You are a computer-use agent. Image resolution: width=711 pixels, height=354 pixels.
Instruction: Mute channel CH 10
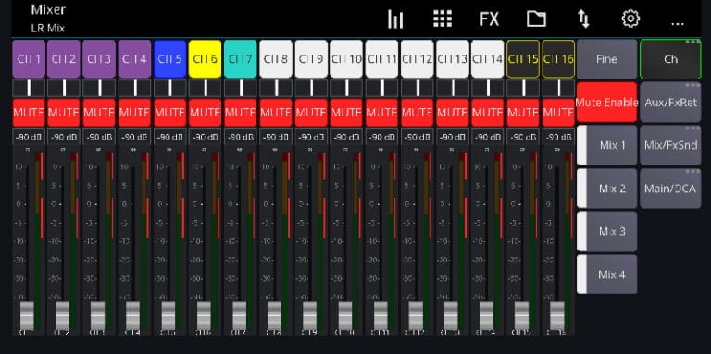coord(346,112)
